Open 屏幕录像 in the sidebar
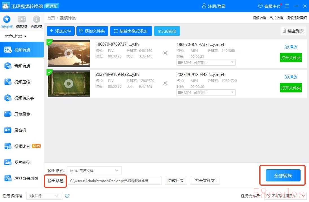The image size is (309, 202). pos(22,114)
